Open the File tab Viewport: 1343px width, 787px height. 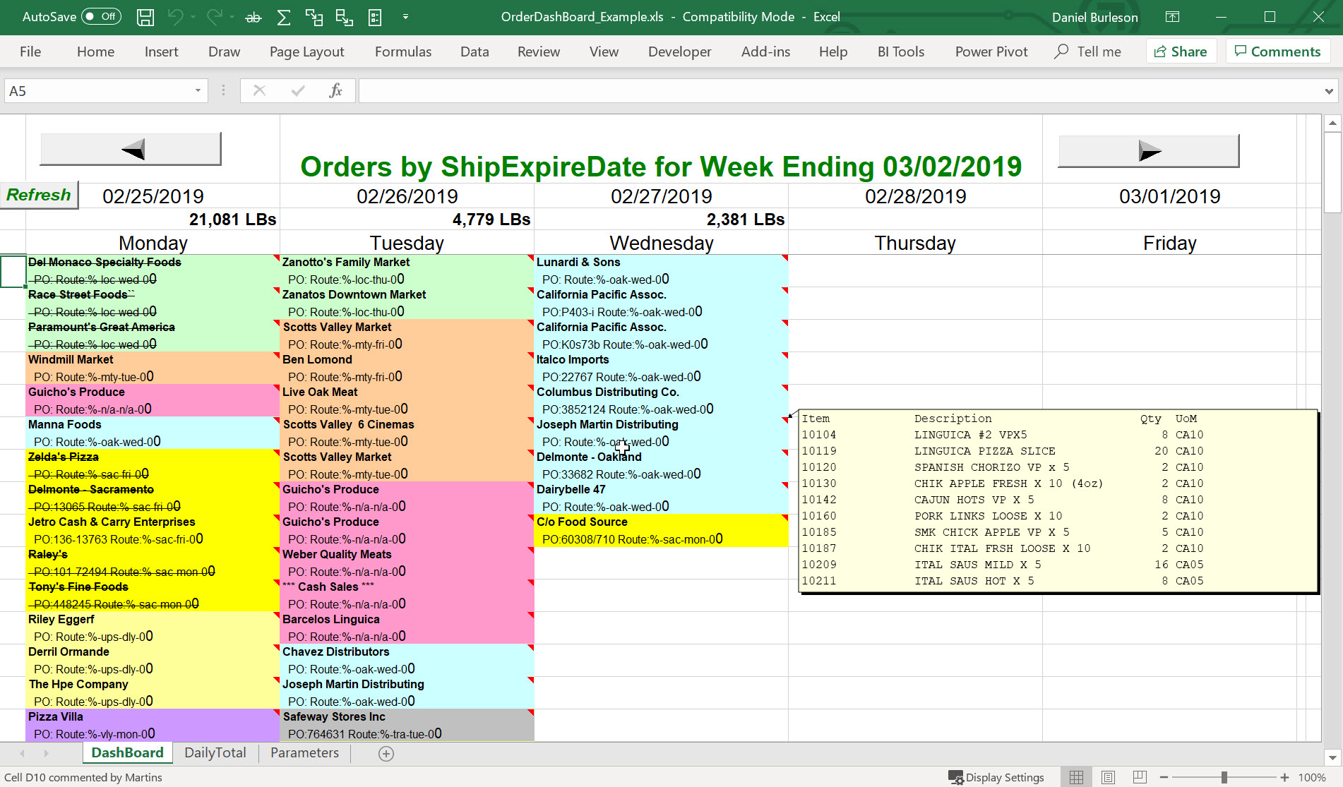(x=30, y=52)
